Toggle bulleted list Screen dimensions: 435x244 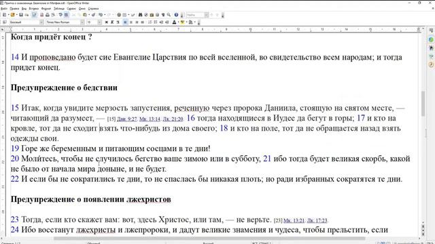[156, 22]
